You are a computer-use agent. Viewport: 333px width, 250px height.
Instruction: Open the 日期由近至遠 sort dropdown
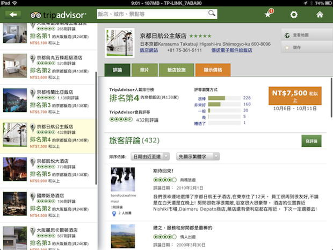(150, 156)
